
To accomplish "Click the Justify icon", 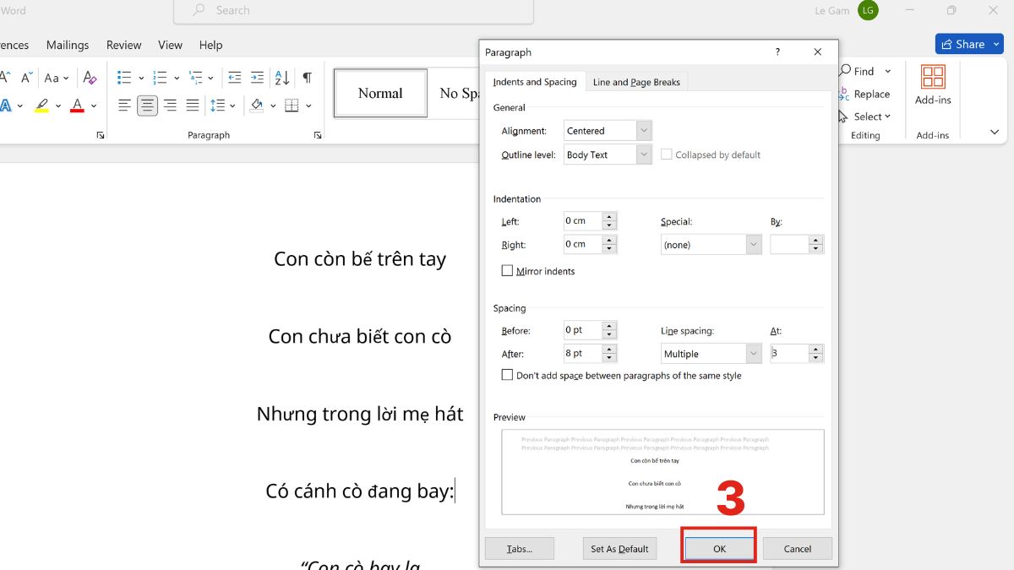I will click(193, 106).
